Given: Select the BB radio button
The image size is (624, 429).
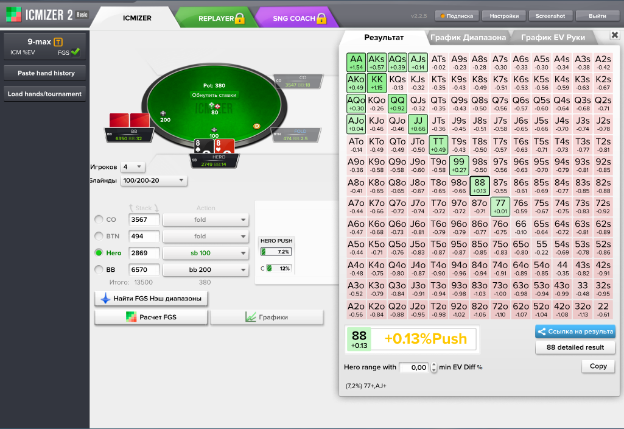Looking at the screenshot, I should (x=99, y=270).
